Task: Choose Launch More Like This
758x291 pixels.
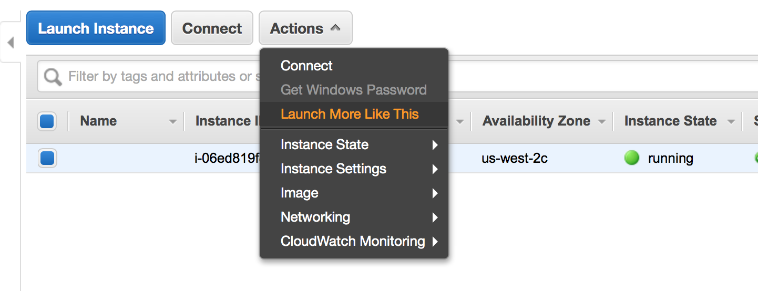Action: click(x=350, y=114)
